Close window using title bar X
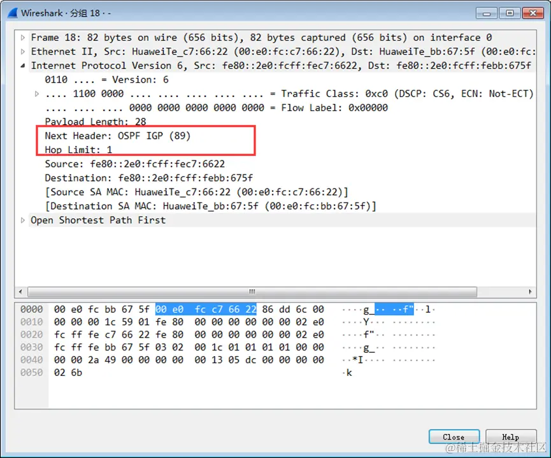This screenshot has height=458, width=551. [x=533, y=13]
